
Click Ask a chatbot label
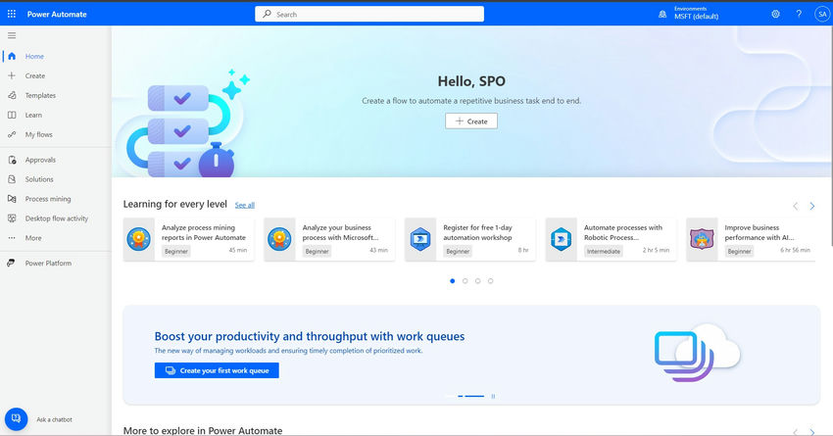point(54,419)
